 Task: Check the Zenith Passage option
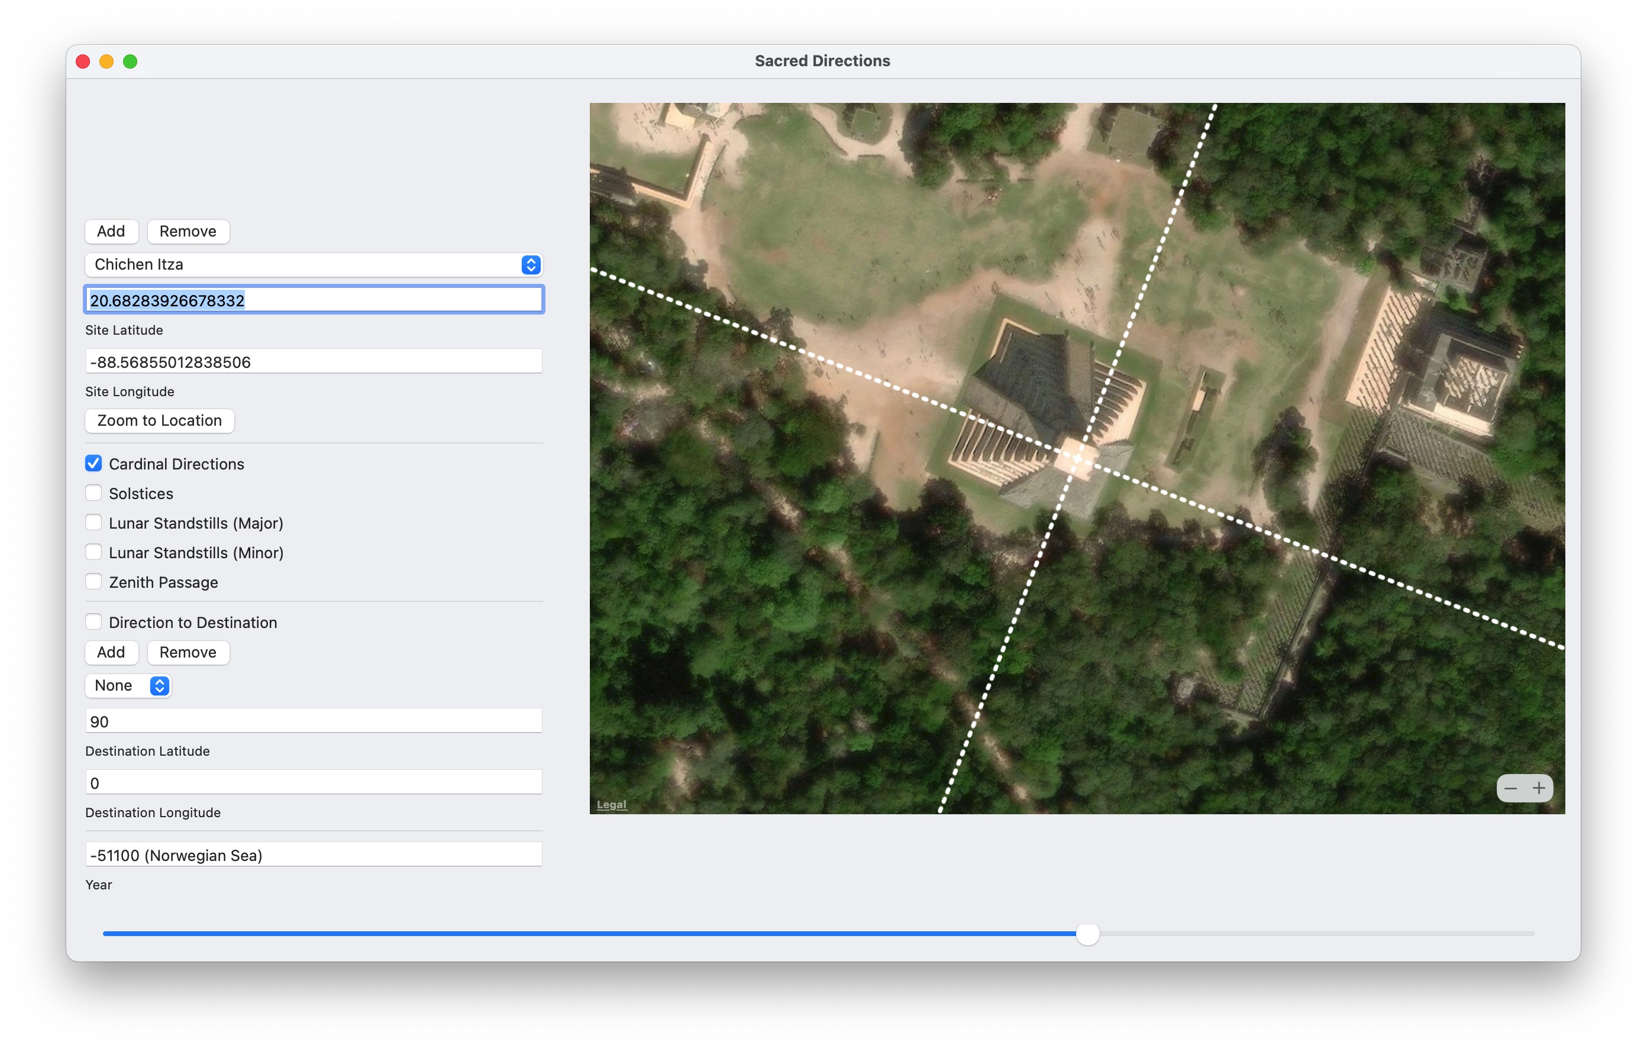click(93, 581)
